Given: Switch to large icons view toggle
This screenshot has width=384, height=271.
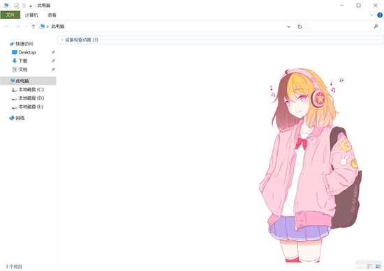Looking at the screenshot, I should [378, 265].
